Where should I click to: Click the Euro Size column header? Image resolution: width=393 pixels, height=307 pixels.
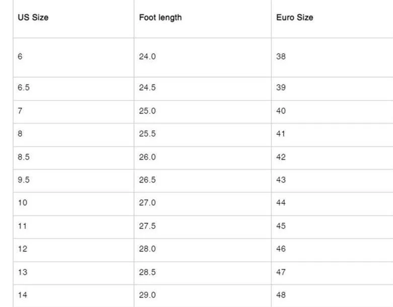[x=295, y=17]
